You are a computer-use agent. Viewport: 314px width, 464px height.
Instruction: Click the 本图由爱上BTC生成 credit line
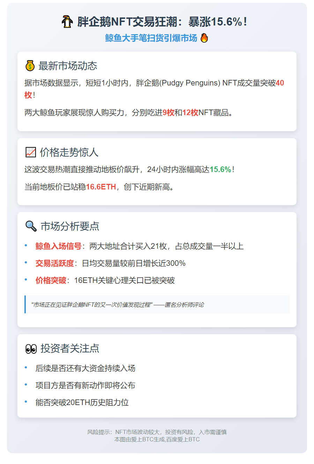tap(157, 440)
